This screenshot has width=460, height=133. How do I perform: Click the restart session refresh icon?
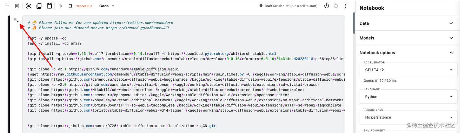[x=336, y=6]
